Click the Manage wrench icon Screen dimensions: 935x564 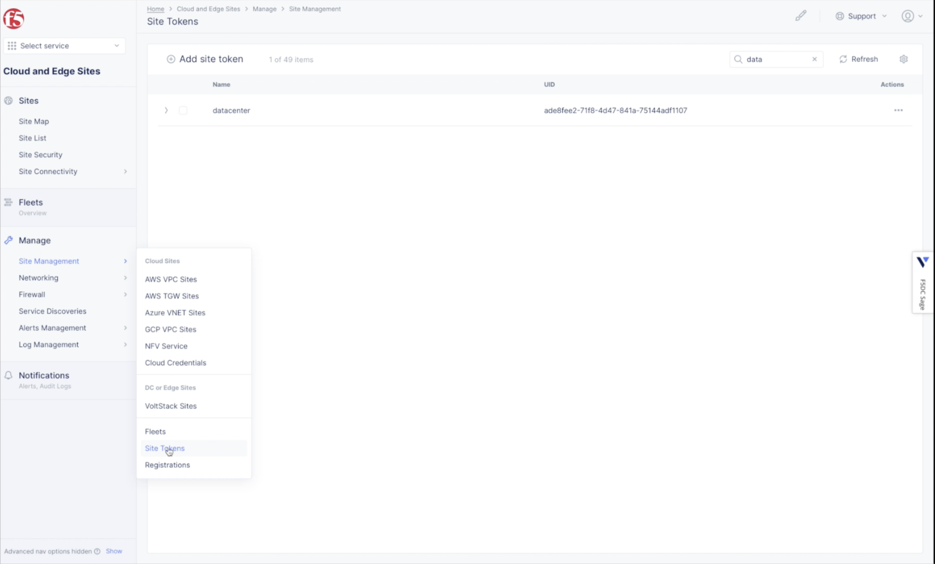pos(9,240)
